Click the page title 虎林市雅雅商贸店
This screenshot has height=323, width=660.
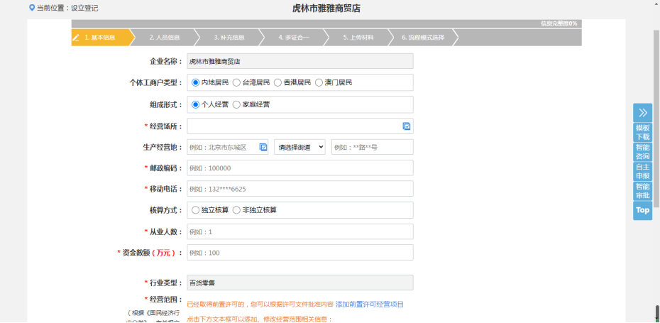[326, 8]
